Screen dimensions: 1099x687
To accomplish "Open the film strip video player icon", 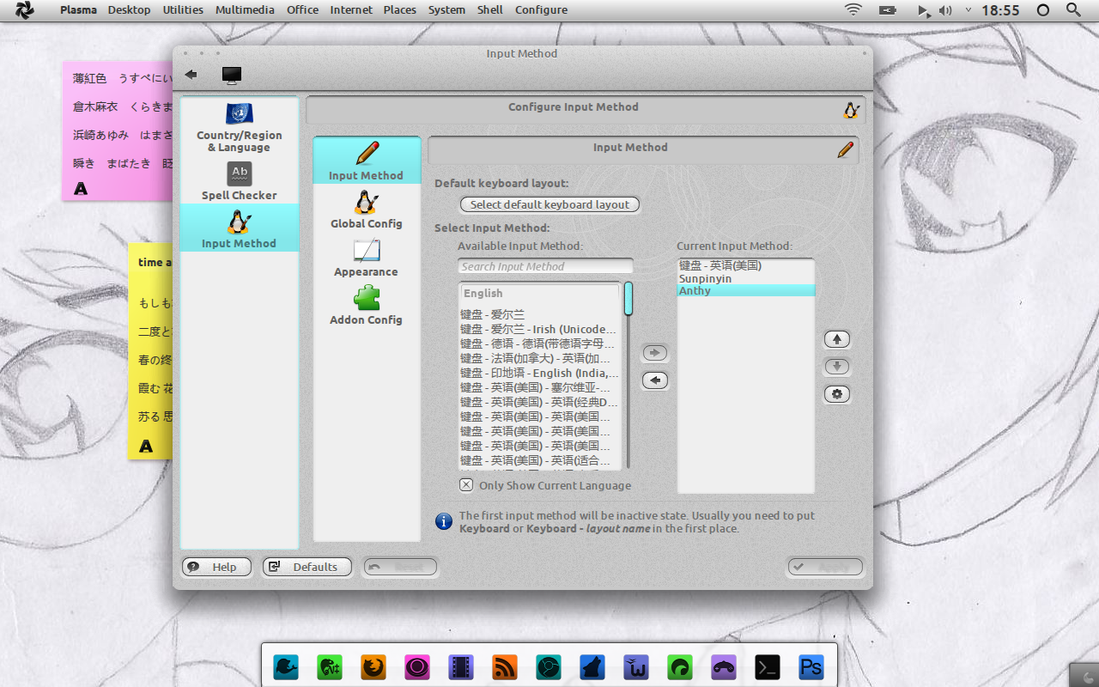I will [x=461, y=667].
